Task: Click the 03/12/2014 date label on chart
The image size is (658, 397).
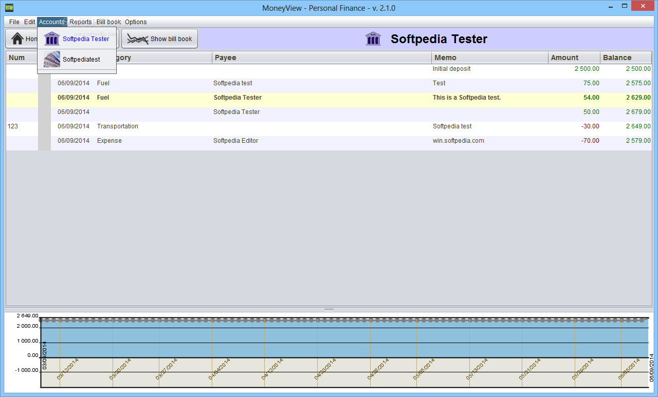Action: 67,369
